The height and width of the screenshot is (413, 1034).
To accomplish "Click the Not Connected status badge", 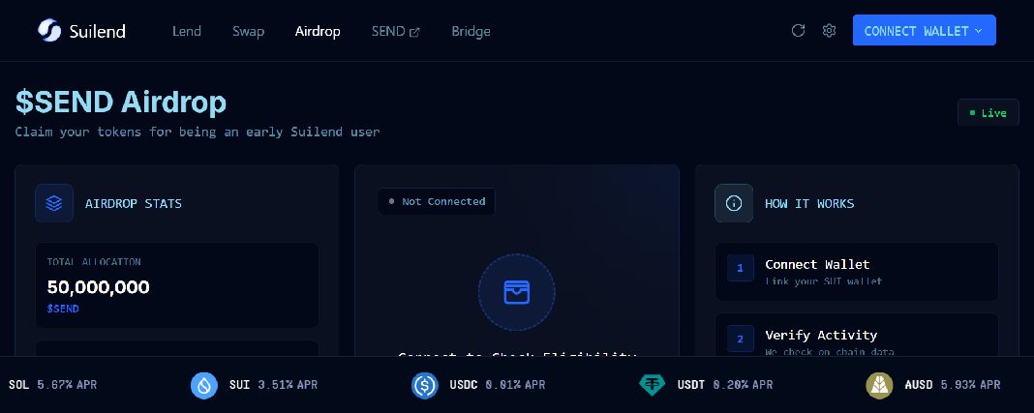I will pos(437,201).
